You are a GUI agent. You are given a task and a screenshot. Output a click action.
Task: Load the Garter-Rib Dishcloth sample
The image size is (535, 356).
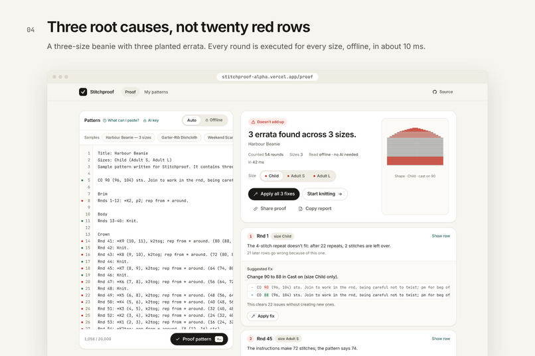point(179,137)
